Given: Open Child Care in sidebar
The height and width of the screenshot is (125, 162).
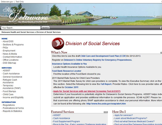Looking at the screenshot, I should point(8,94).
